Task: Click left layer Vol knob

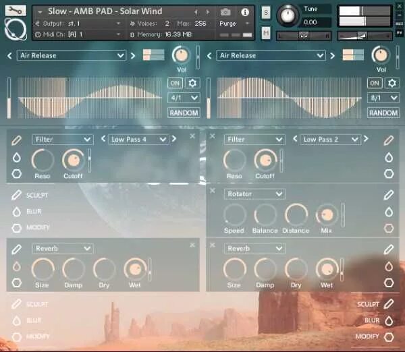Action: pyautogui.click(x=182, y=55)
